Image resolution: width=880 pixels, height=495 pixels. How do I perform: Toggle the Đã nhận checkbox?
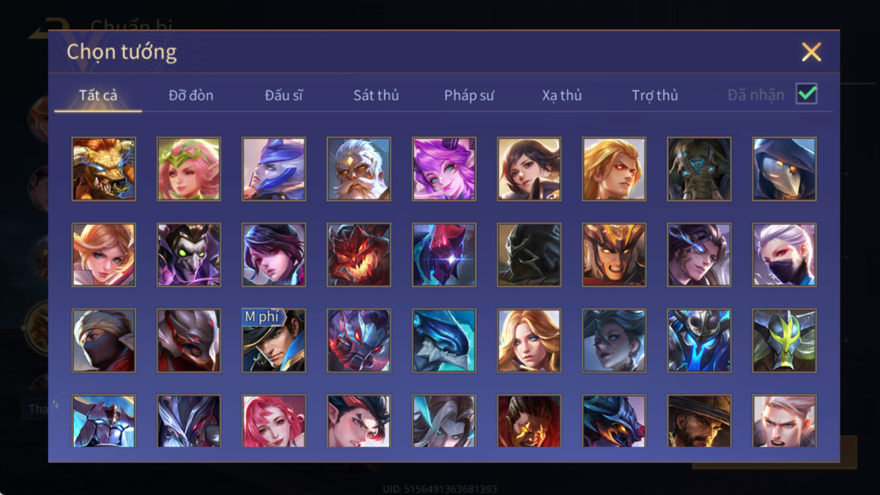click(806, 94)
